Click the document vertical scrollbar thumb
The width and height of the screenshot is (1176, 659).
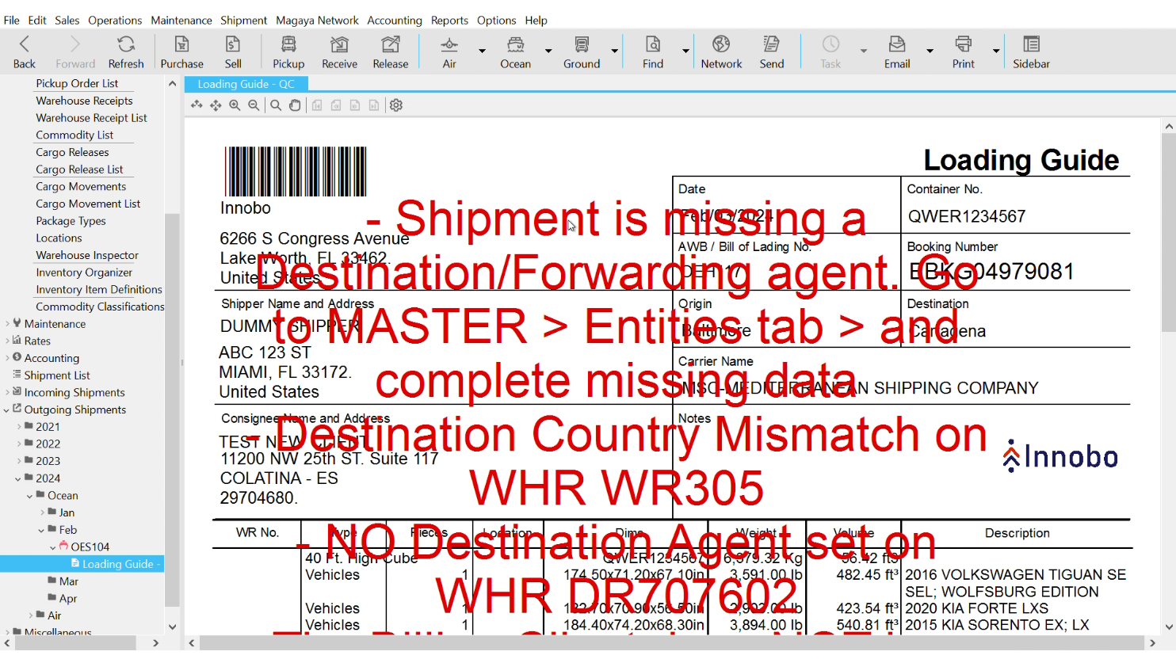pyautogui.click(x=1169, y=234)
